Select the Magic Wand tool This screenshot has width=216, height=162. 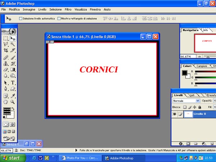coord(13,44)
